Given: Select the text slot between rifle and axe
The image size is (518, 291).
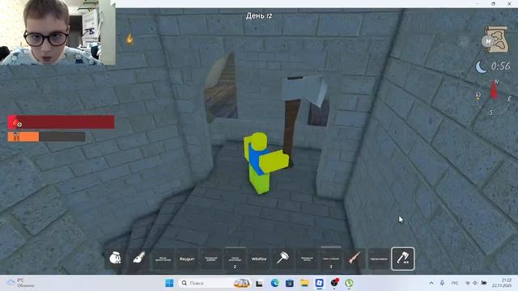Looking at the screenshot, I should point(379,259).
